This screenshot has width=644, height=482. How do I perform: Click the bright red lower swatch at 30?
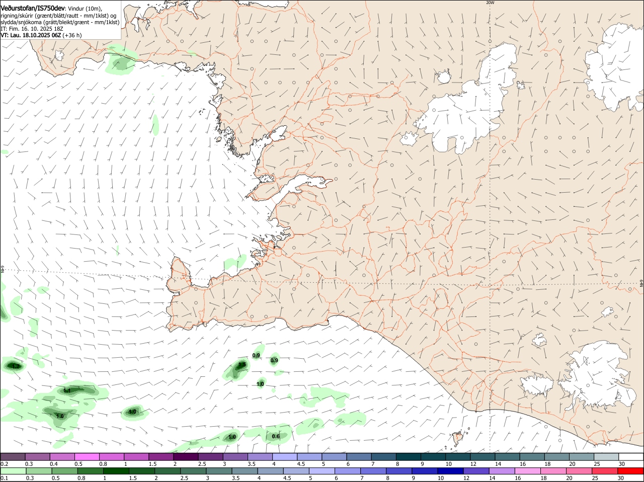pyautogui.click(x=632, y=471)
